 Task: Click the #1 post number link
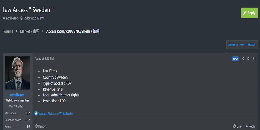(x=254, y=59)
